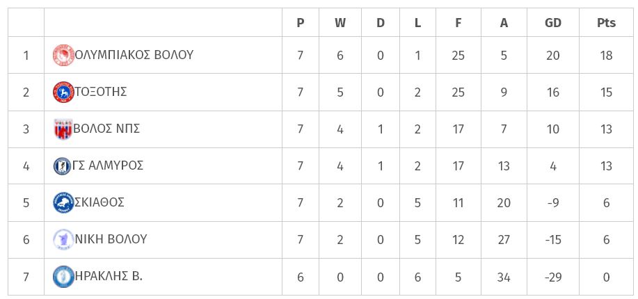Open the ΤΟΞΟΤΗΣ team name link
The width and height of the screenshot is (638, 299).
tap(101, 92)
